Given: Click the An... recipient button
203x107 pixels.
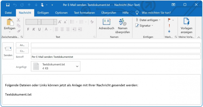Looking at the screenshot, I should click(x=22, y=45).
